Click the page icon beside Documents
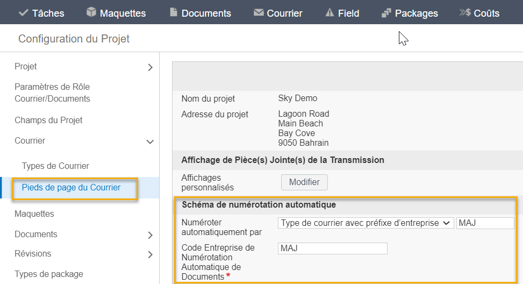This screenshot has height=284, width=523. click(174, 12)
